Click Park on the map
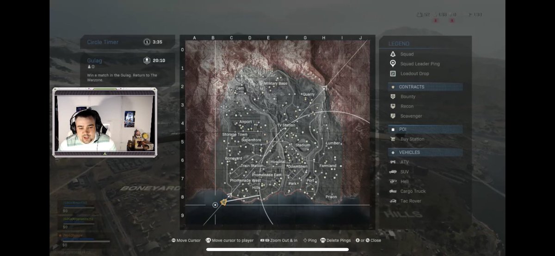 pos(292,183)
